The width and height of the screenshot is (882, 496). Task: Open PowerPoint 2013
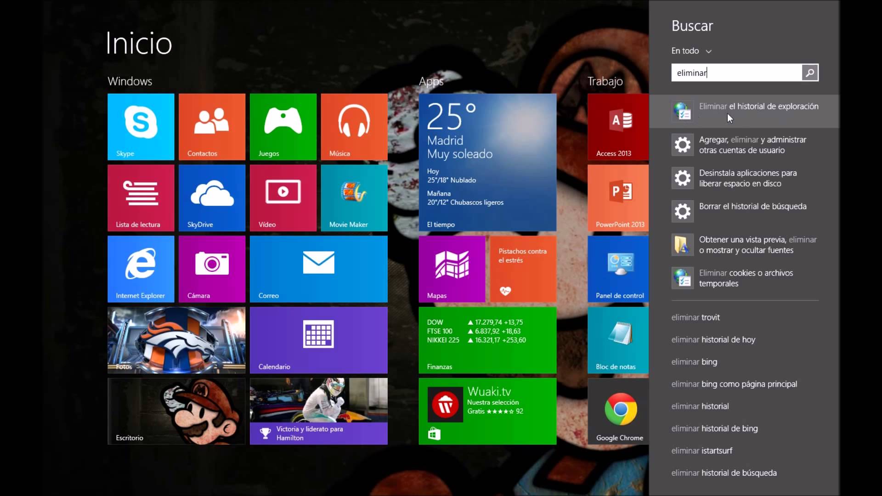pos(618,197)
